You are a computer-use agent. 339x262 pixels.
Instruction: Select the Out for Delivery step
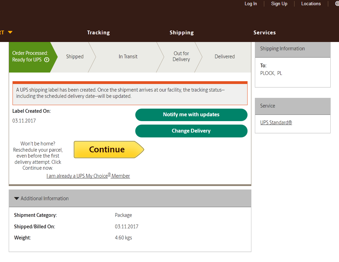(x=181, y=56)
